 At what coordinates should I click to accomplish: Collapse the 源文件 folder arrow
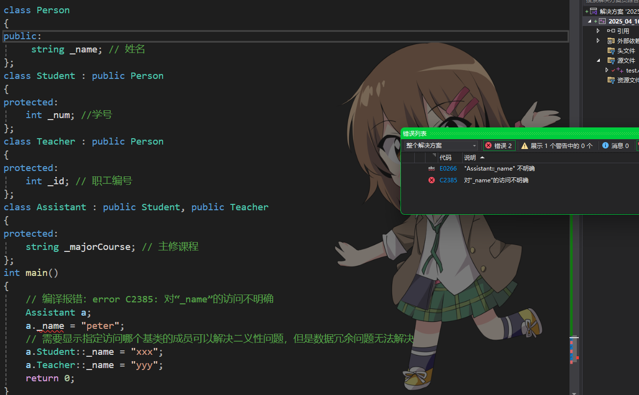click(598, 60)
